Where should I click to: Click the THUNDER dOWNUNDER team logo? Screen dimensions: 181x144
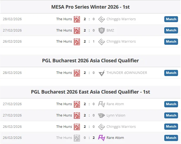point(102,73)
